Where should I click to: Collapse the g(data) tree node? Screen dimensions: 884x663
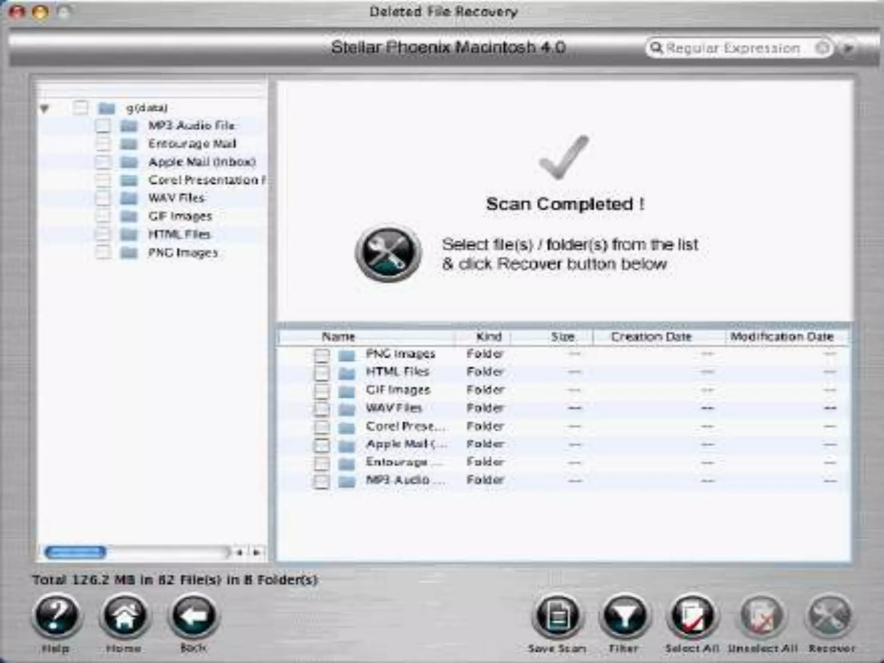pyautogui.click(x=44, y=108)
